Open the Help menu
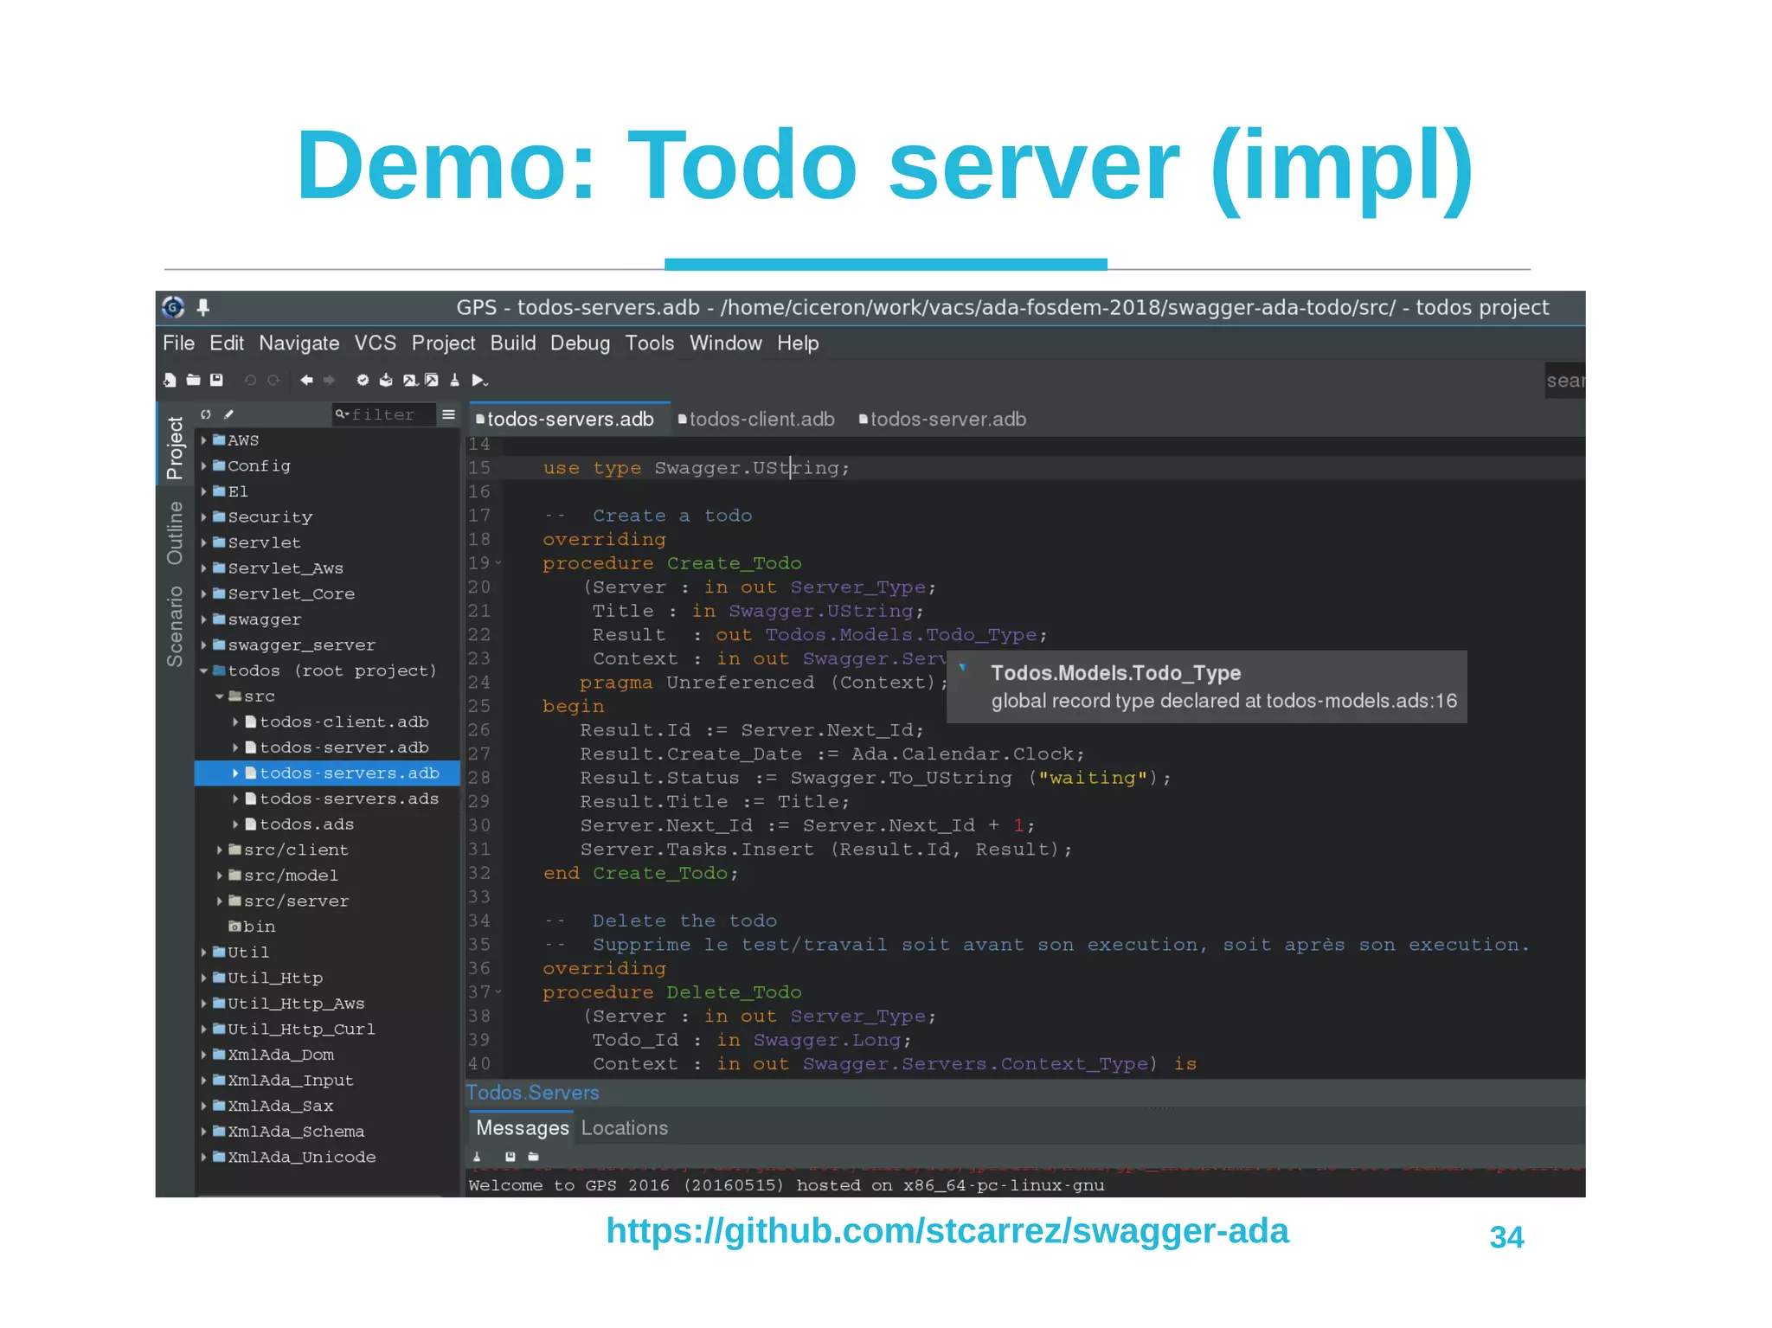The width and height of the screenshot is (1772, 1328). [x=798, y=343]
